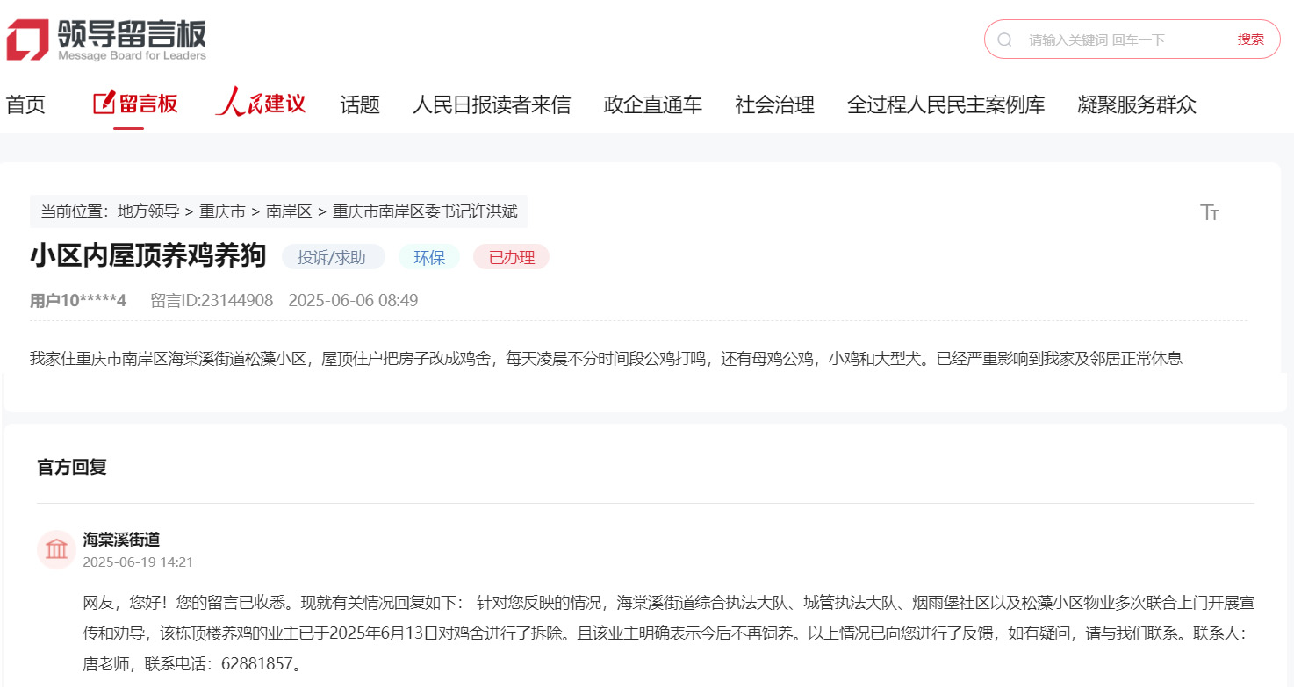Viewport: 1294px width, 687px height.
Task: Click the 海棠溪街道 institution avatar icon
Action: [56, 548]
